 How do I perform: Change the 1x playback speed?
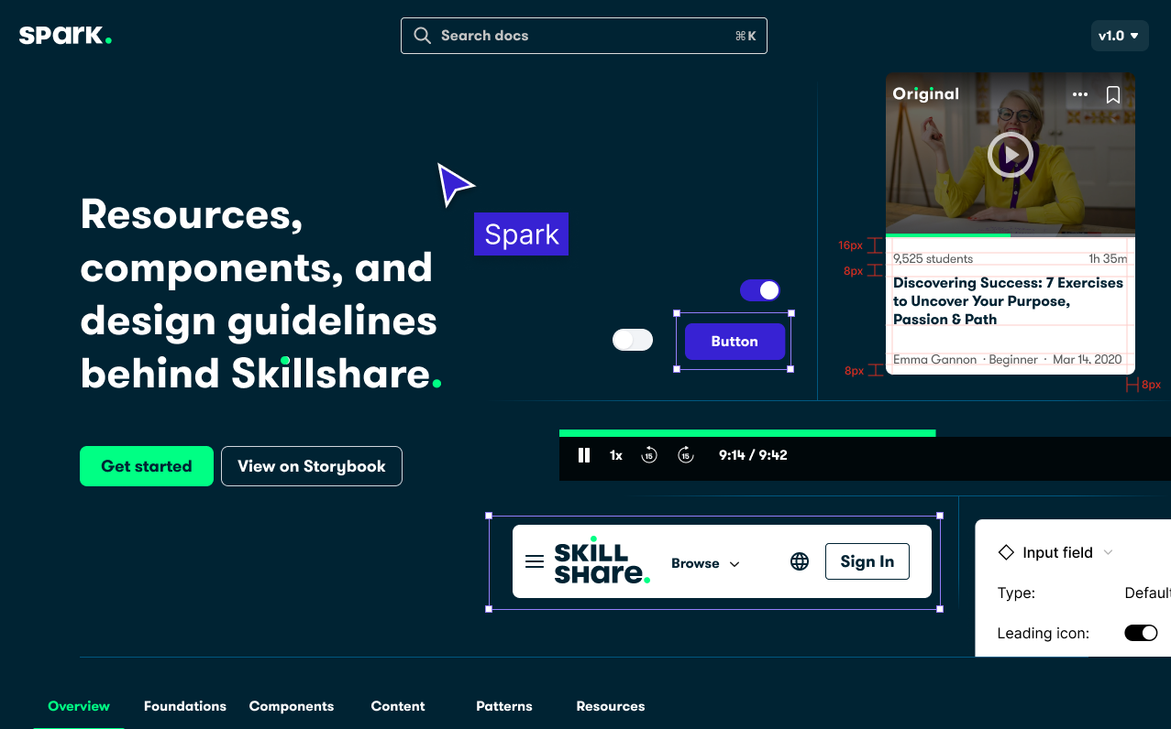(x=616, y=455)
